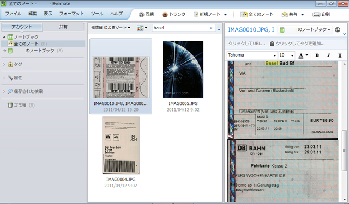This screenshot has width=349, height=204.
Task: Click the globe sharing icon
Action: (338, 29)
